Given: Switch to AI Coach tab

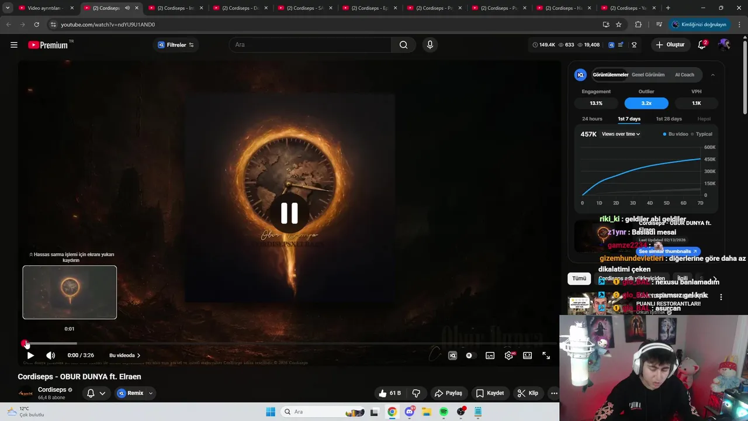Looking at the screenshot, I should coord(684,75).
